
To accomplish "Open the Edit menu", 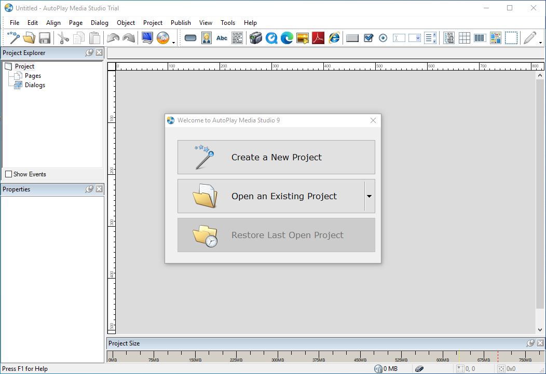I will pos(32,23).
